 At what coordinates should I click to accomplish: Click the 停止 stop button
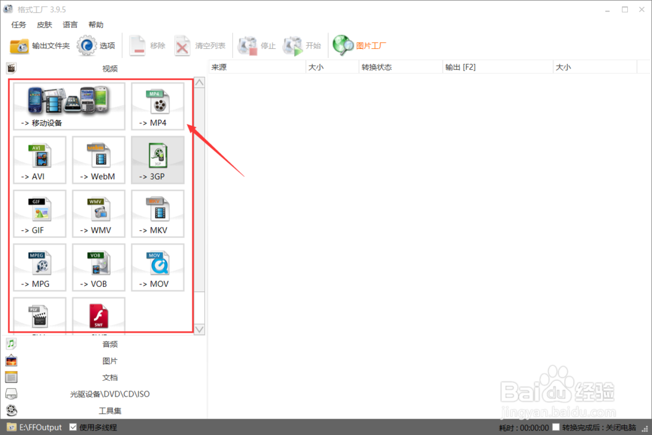[x=257, y=46]
